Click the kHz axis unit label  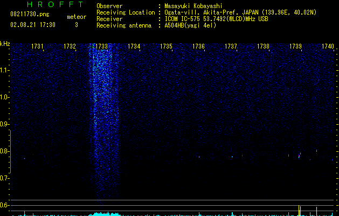coord(5,44)
